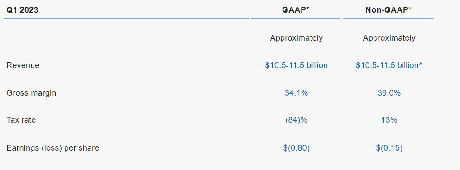Click the 13% tax rate value
The height and width of the screenshot is (170, 460).
pyautogui.click(x=389, y=120)
